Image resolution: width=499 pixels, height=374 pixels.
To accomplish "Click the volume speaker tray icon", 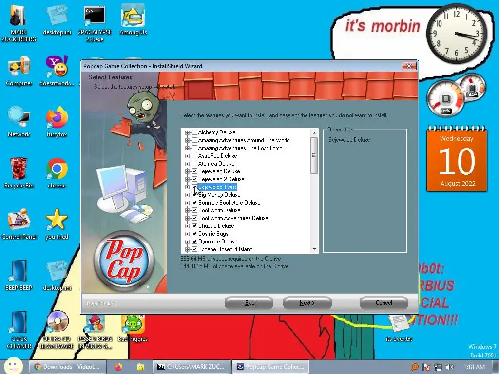I will [x=449, y=367].
